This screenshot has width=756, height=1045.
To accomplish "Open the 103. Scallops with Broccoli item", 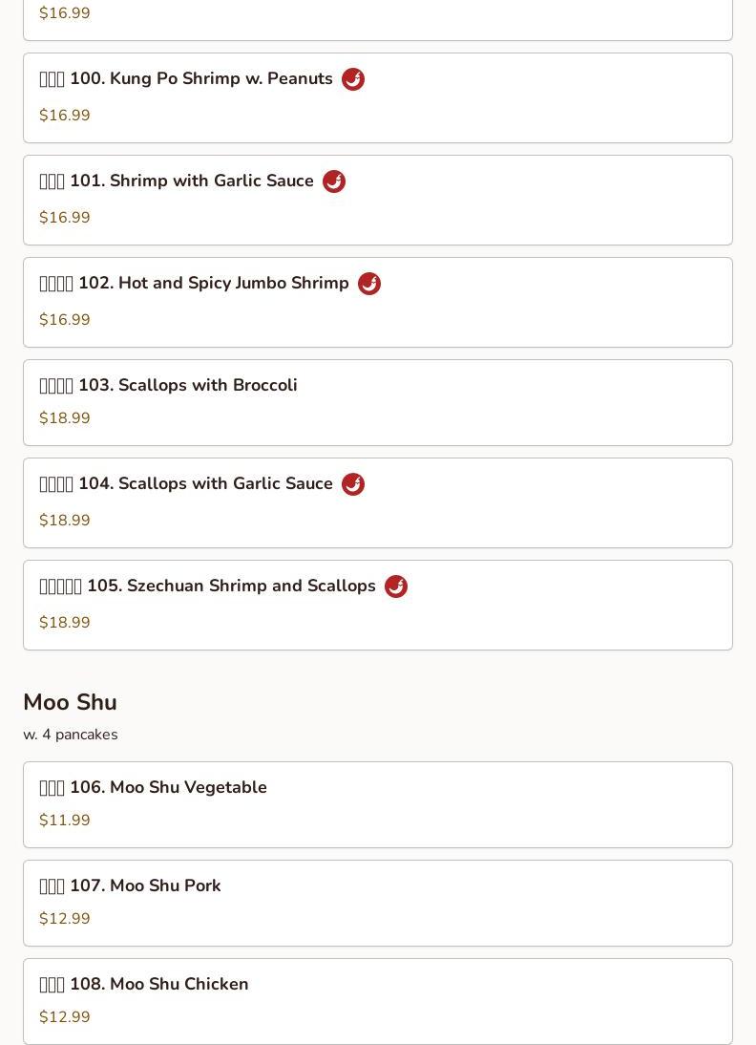I will [168, 386].
